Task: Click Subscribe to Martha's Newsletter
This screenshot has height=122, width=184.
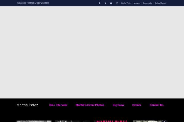Action: click(33, 3)
